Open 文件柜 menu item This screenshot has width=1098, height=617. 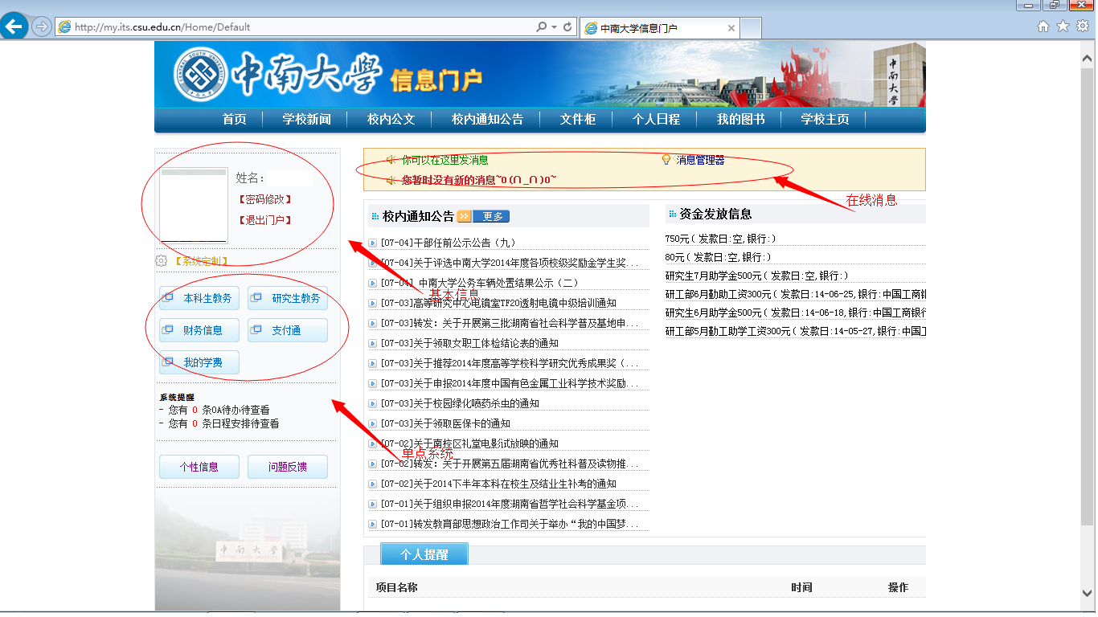tap(578, 119)
